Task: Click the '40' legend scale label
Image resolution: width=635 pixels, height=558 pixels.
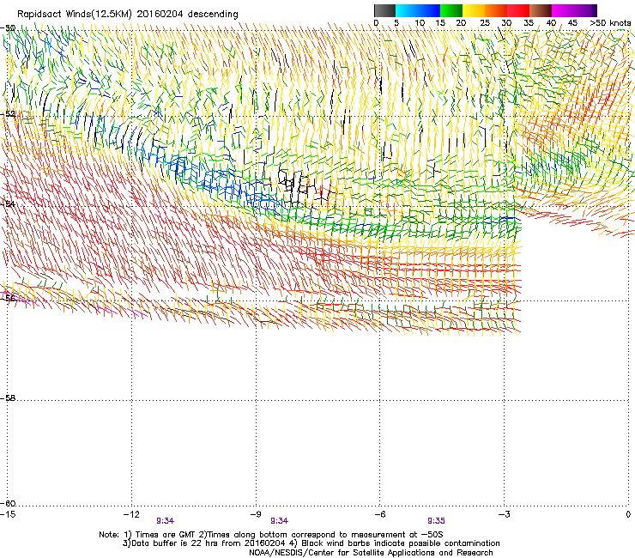Action: pyautogui.click(x=551, y=23)
